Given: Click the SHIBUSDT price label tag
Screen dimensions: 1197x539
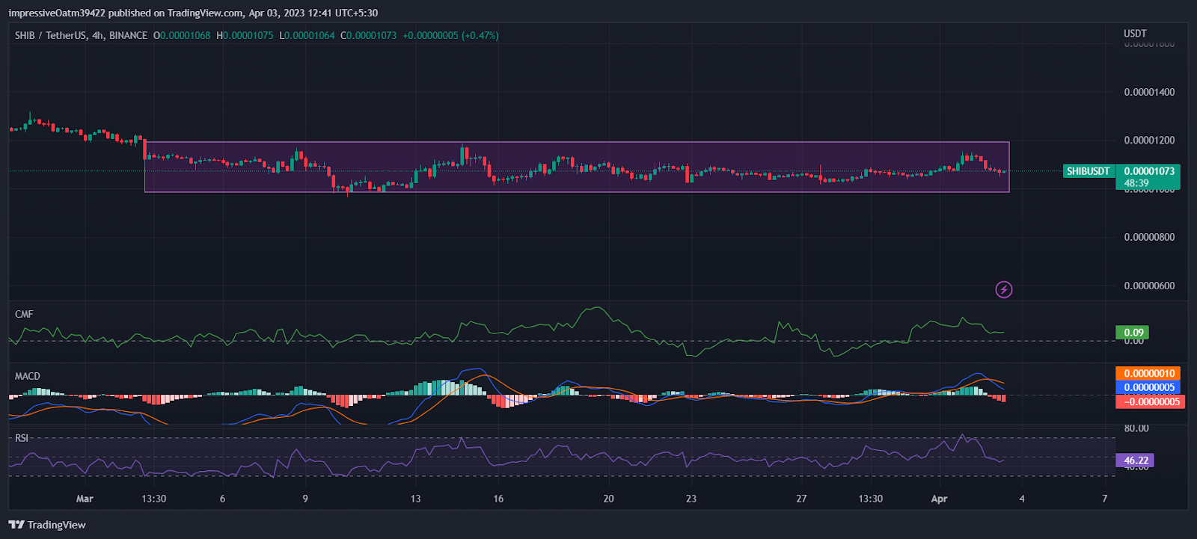Looking at the screenshot, I should click(1089, 171).
